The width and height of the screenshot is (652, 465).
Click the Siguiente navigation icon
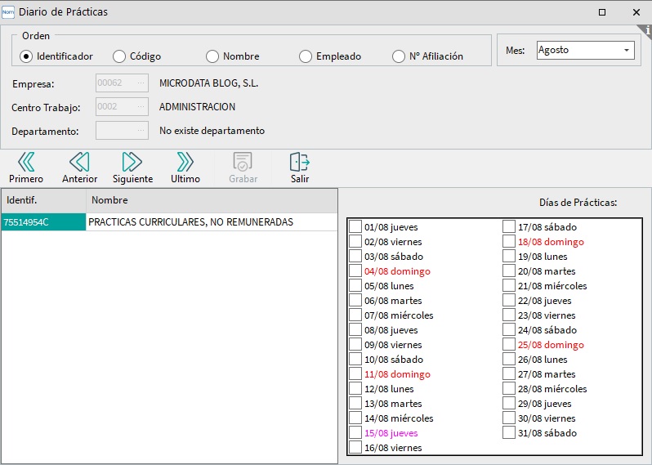coord(132,162)
